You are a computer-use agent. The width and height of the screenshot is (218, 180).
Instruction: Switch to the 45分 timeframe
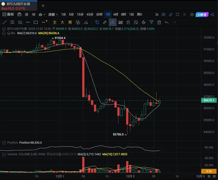point(90,14)
